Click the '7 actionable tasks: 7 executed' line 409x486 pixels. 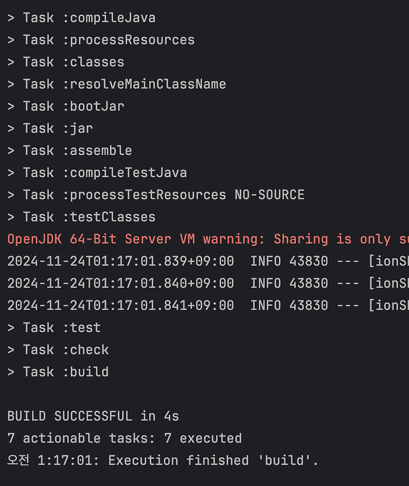pyautogui.click(x=125, y=438)
